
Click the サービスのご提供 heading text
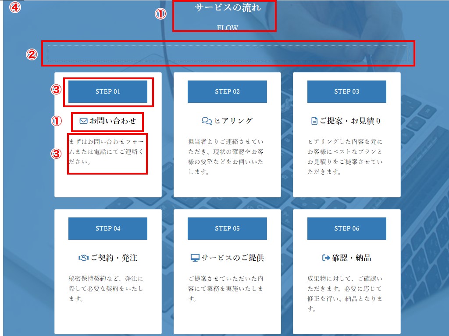232,258
